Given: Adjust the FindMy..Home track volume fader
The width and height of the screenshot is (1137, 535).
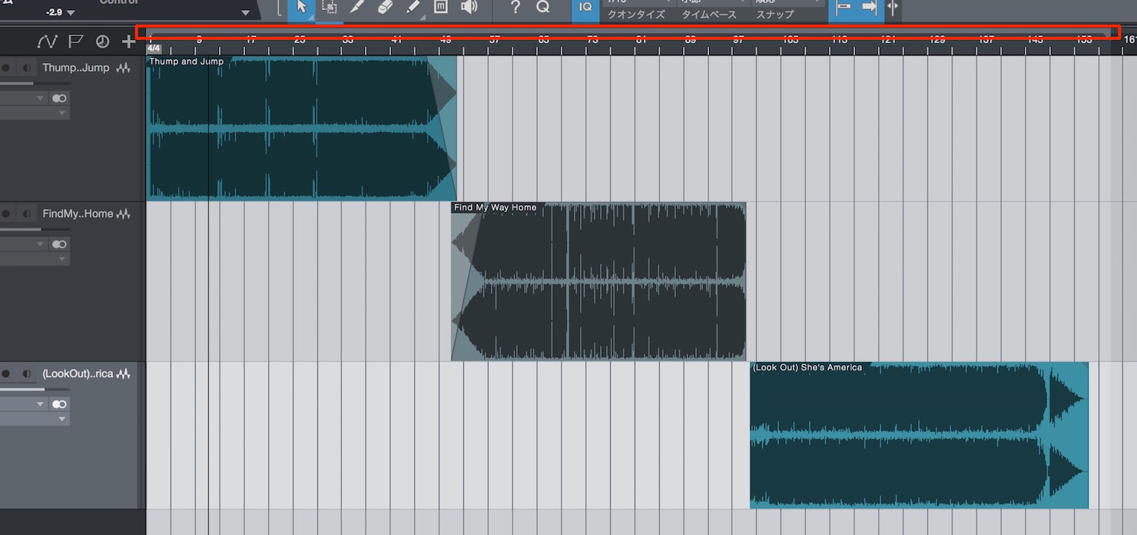Looking at the screenshot, I should click(35, 229).
